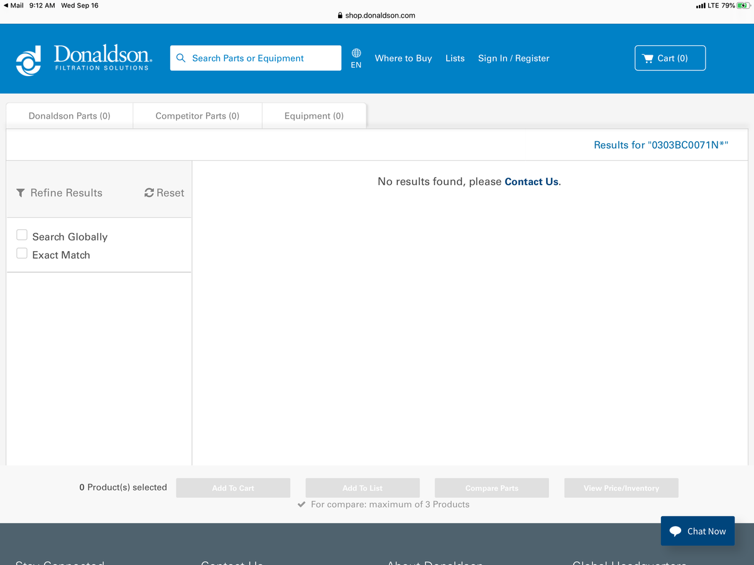Click the globe language icon

click(x=356, y=53)
